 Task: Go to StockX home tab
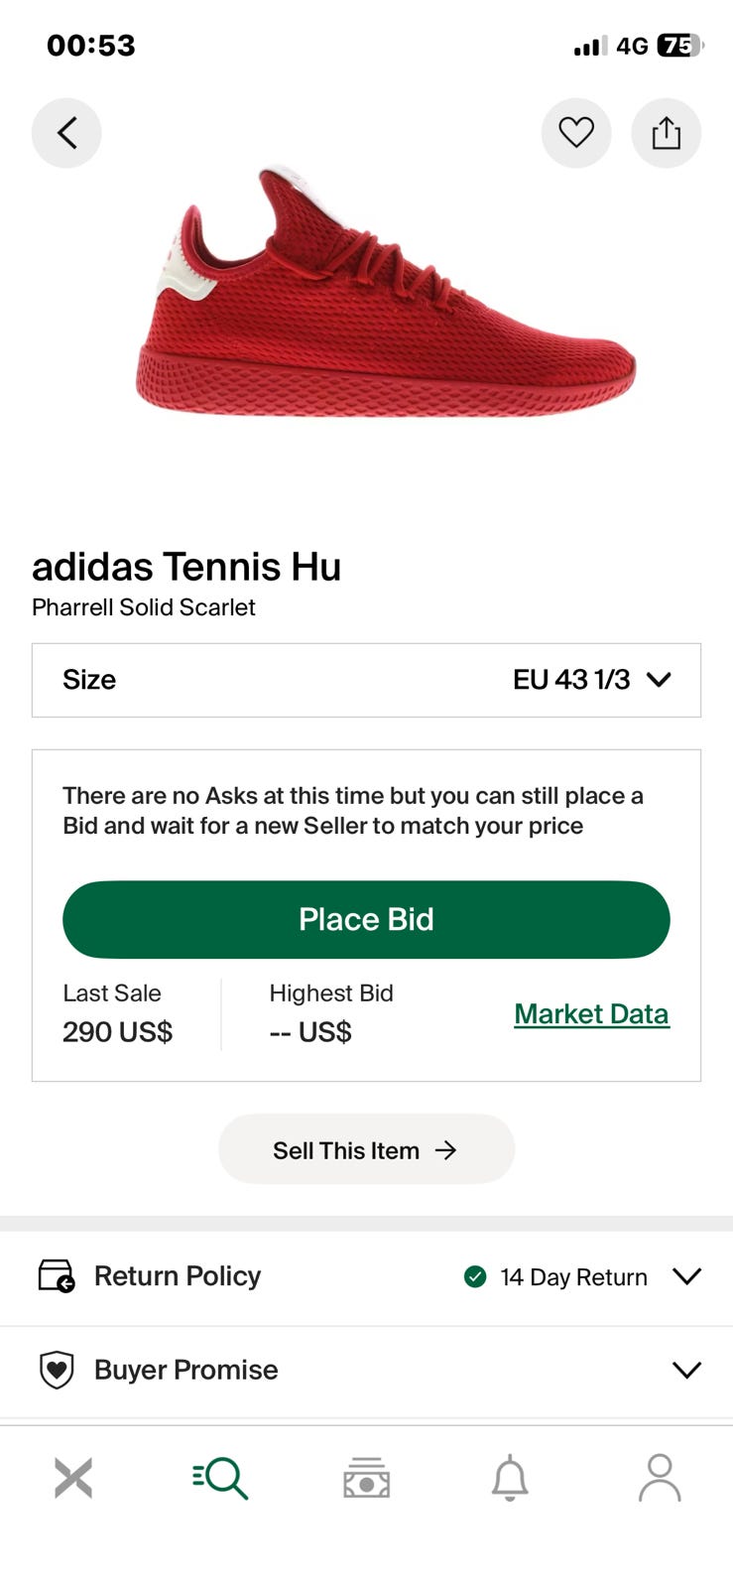coord(73,1478)
